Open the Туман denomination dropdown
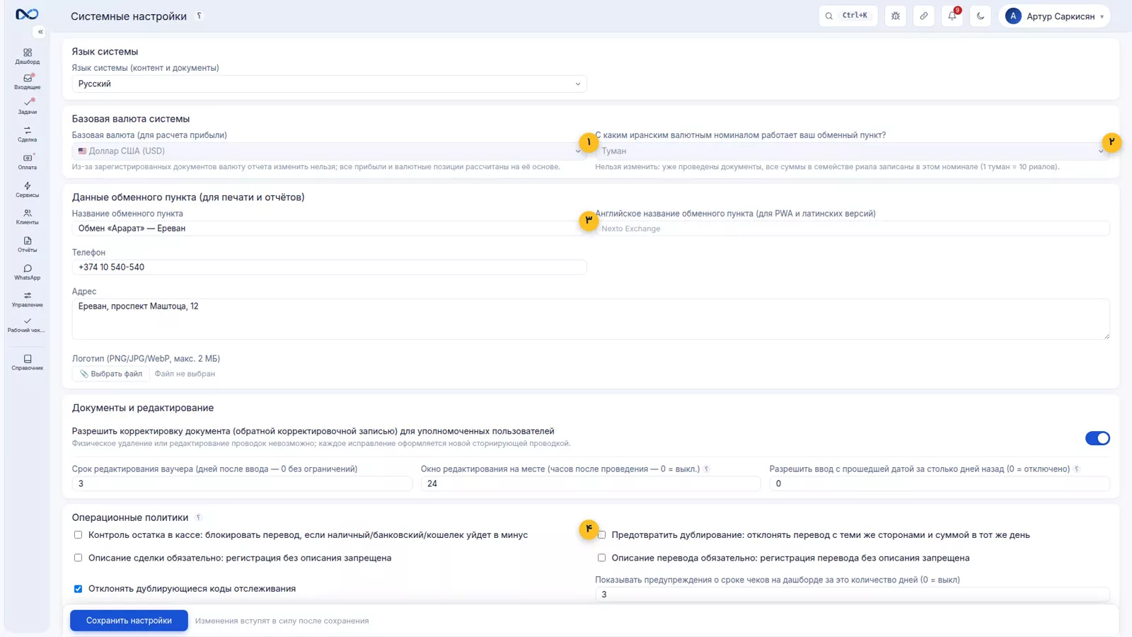The image size is (1132, 637). point(852,151)
